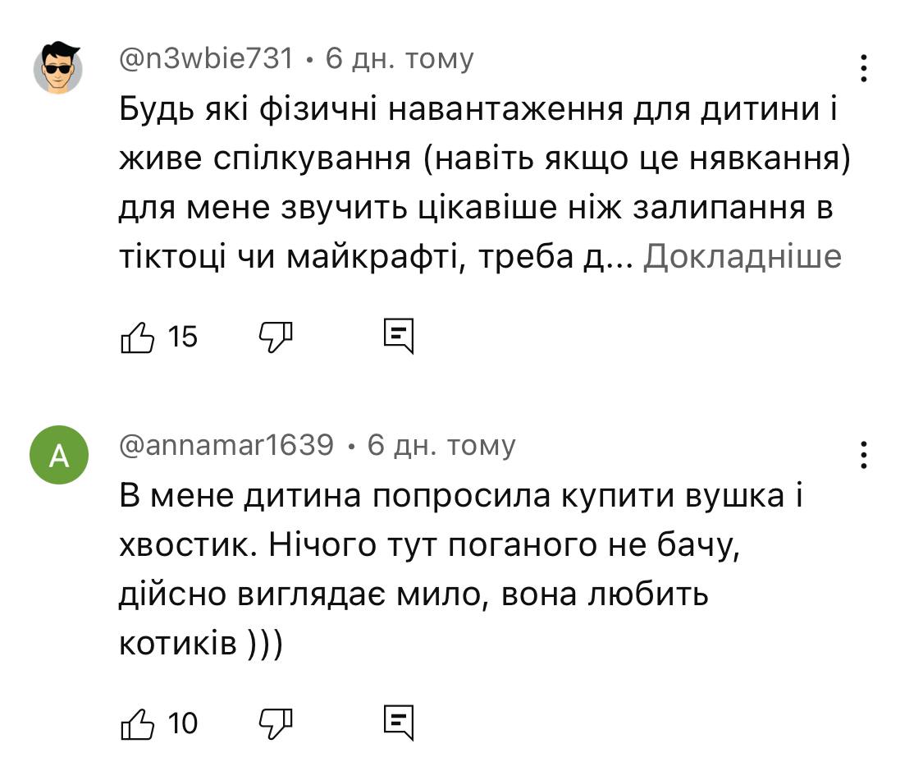
Task: Reply to the @n3wbie731 comment
Action: click(x=399, y=337)
